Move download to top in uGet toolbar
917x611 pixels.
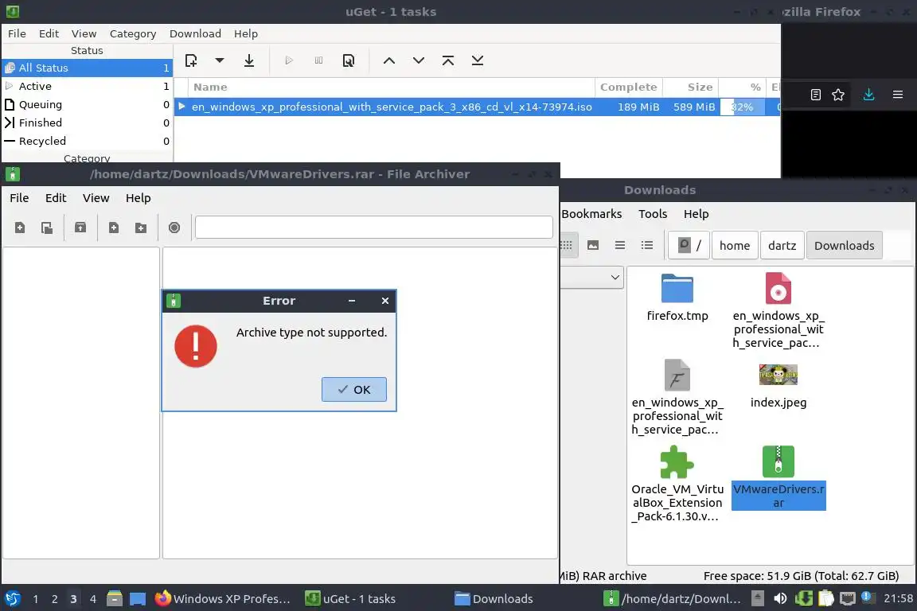click(x=448, y=60)
